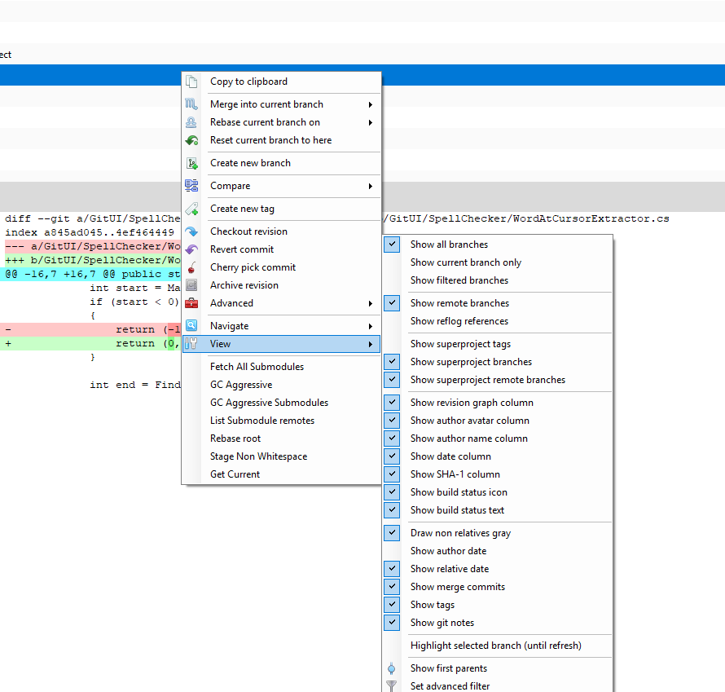The width and height of the screenshot is (725, 692).
Task: Click the Set advanced filter funnel icon
Action: (392, 686)
